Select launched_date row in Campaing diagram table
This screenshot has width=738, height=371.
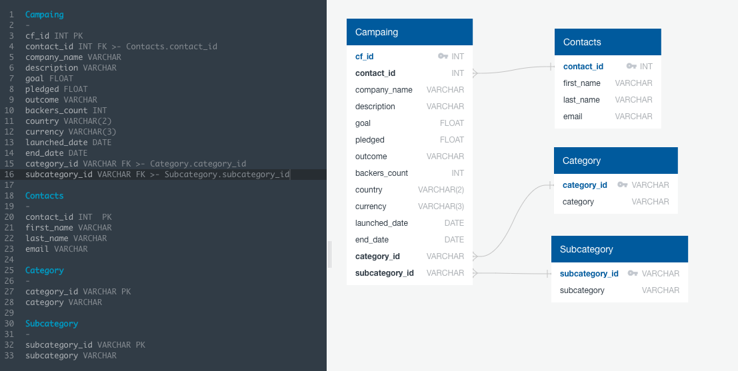tap(409, 223)
